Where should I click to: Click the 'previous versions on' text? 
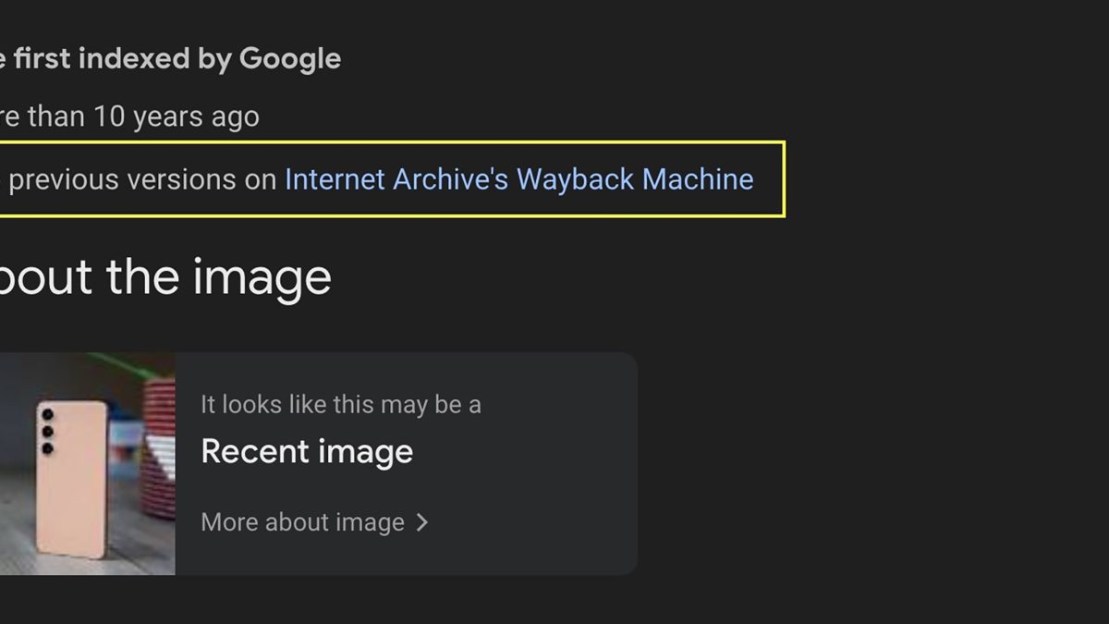pyautogui.click(x=142, y=178)
